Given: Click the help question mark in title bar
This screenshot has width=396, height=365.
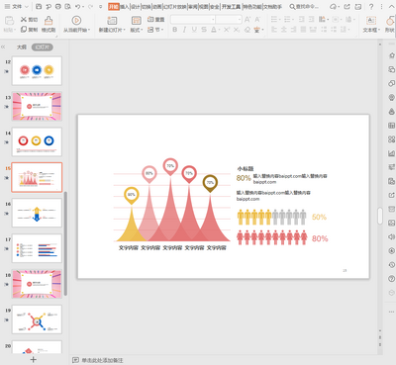Looking at the screenshot, I should click(x=371, y=7).
